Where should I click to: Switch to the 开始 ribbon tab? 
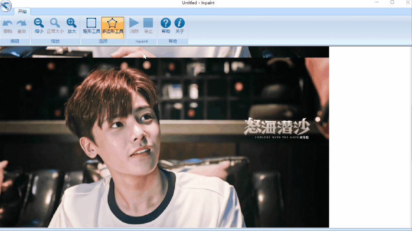pyautogui.click(x=22, y=11)
